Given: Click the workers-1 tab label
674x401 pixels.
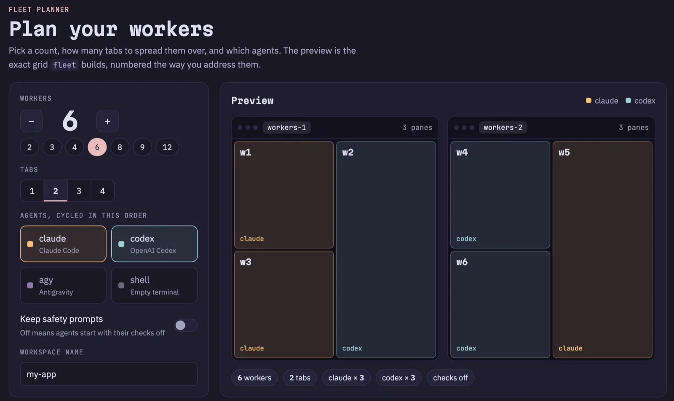Looking at the screenshot, I should [286, 128].
